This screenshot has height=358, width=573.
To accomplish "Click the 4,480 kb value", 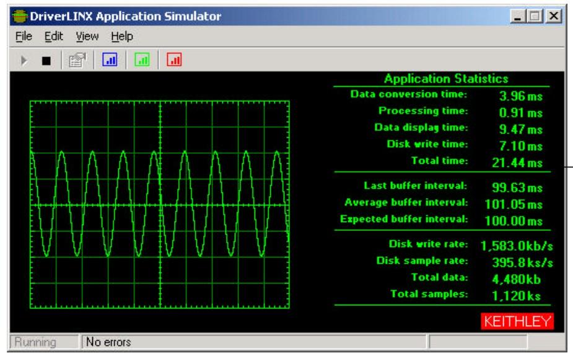I will (x=517, y=279).
